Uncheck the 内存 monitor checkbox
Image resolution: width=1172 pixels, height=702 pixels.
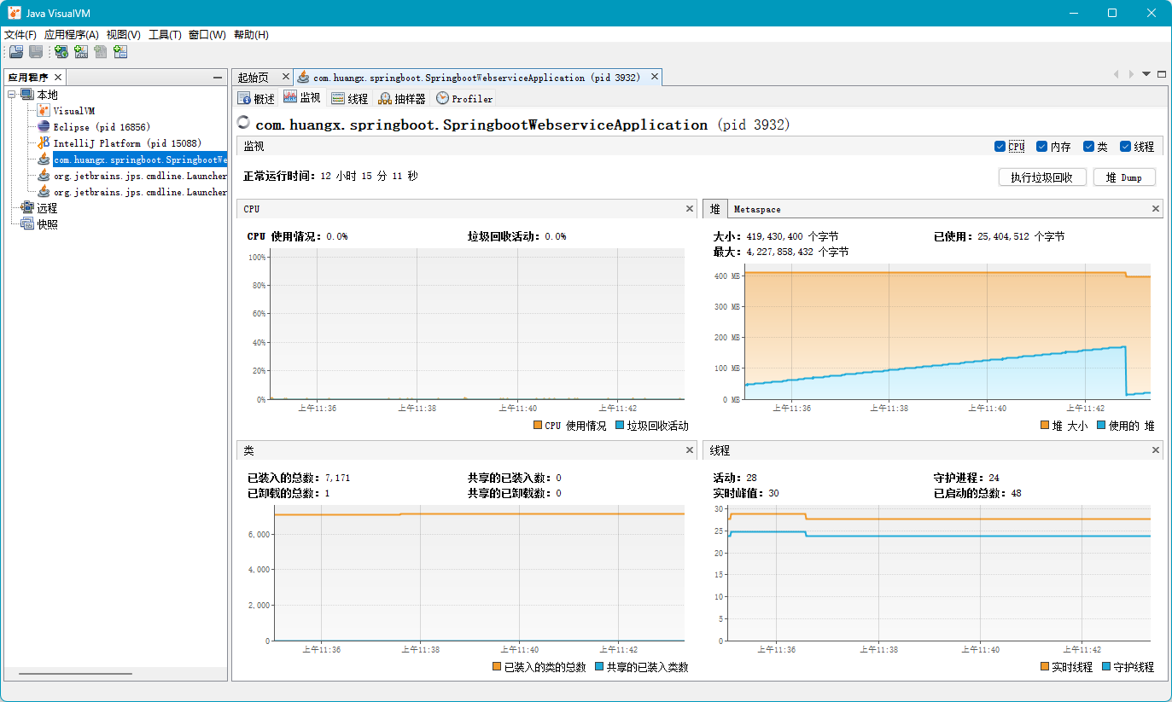tap(1041, 147)
